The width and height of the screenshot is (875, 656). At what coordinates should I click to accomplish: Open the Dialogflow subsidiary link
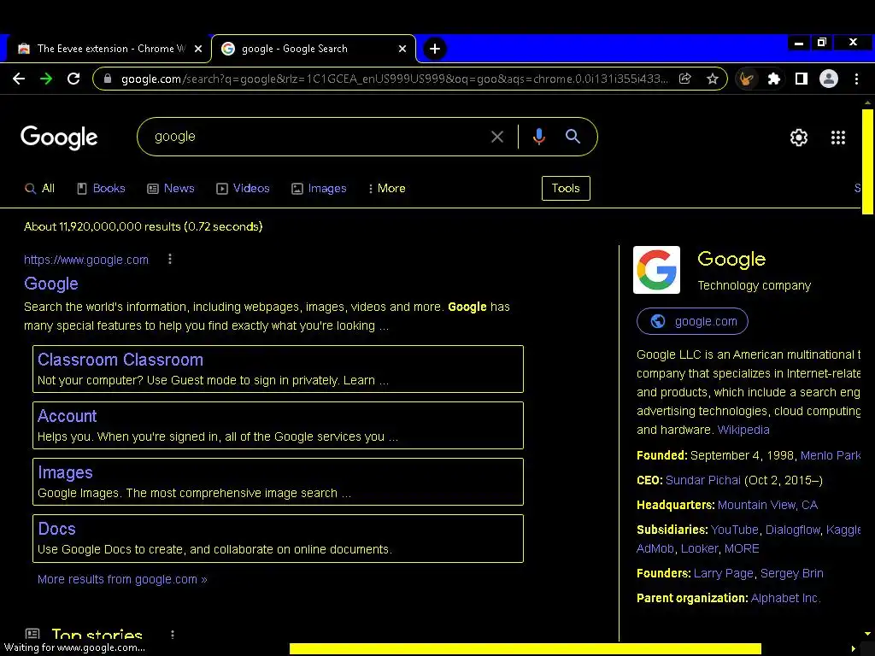point(792,530)
